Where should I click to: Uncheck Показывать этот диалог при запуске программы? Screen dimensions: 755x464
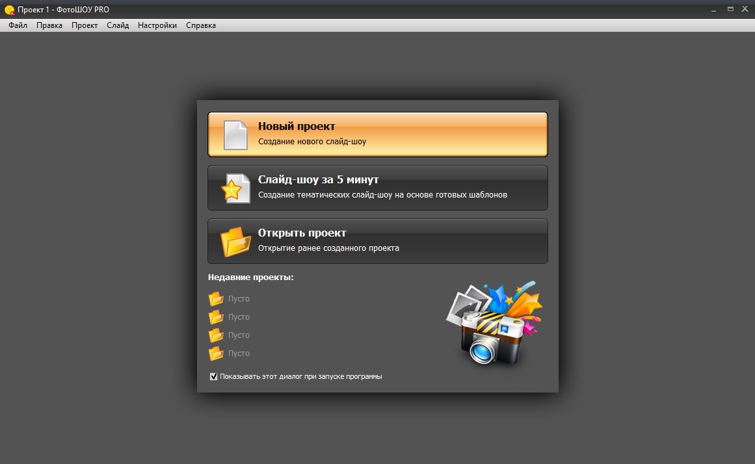coord(214,376)
